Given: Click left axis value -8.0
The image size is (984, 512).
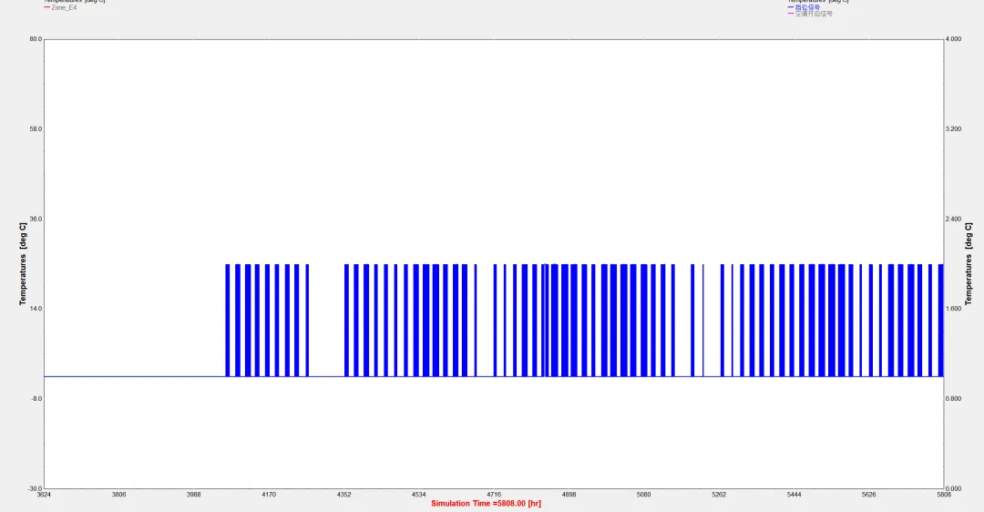Looking at the screenshot, I should [x=36, y=398].
